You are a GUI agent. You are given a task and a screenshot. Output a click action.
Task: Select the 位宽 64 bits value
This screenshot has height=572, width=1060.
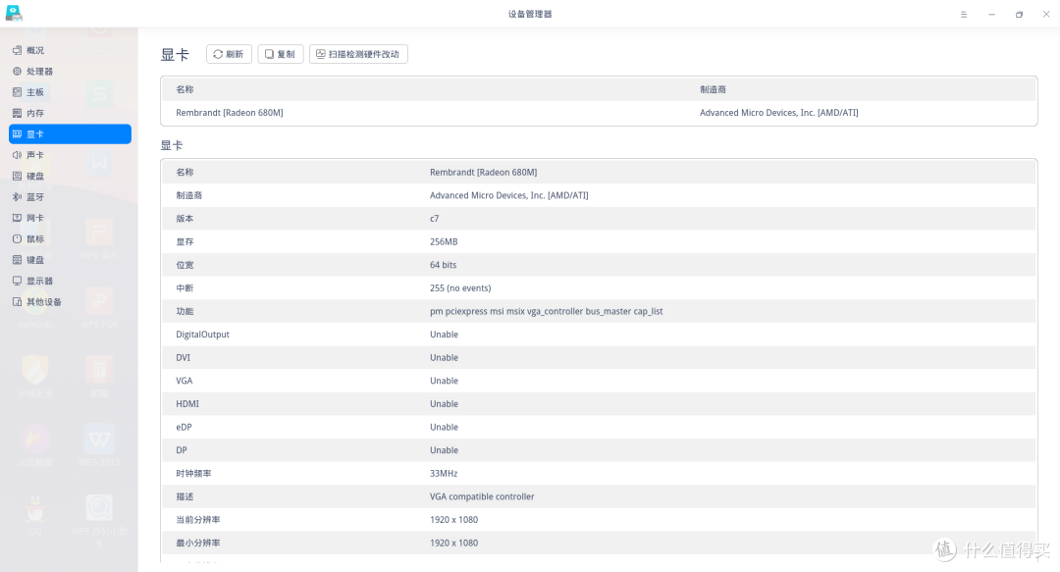point(444,265)
